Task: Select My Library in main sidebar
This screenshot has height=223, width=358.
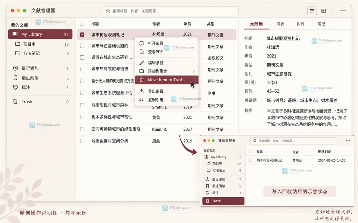Action: click(40, 34)
